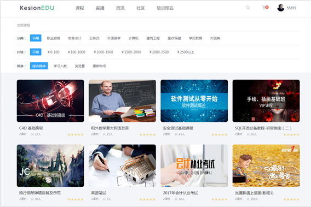Image resolution: width=311 pixels, height=207 pixels.
Task: Click star rating of 当摄影遇上插画(教程1)
Action: [291, 199]
